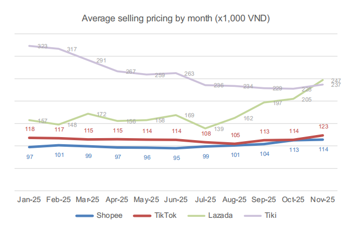Select TikTok's 105 data label

click(x=235, y=135)
